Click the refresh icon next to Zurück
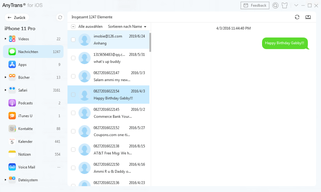The height and width of the screenshot is (192, 321). tap(60, 18)
